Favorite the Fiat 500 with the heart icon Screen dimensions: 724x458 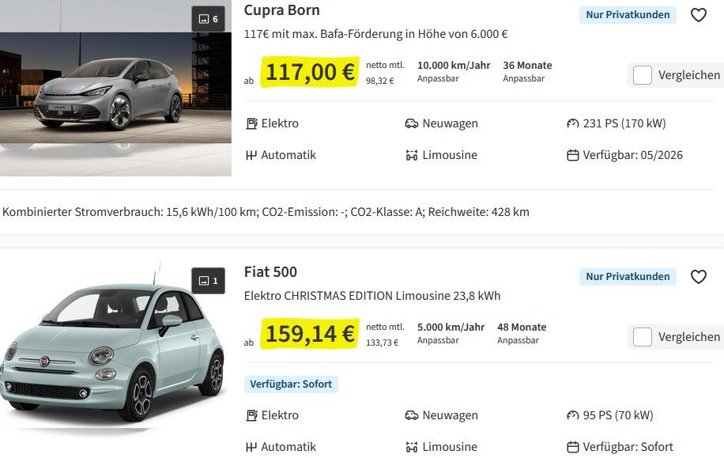pos(699,277)
